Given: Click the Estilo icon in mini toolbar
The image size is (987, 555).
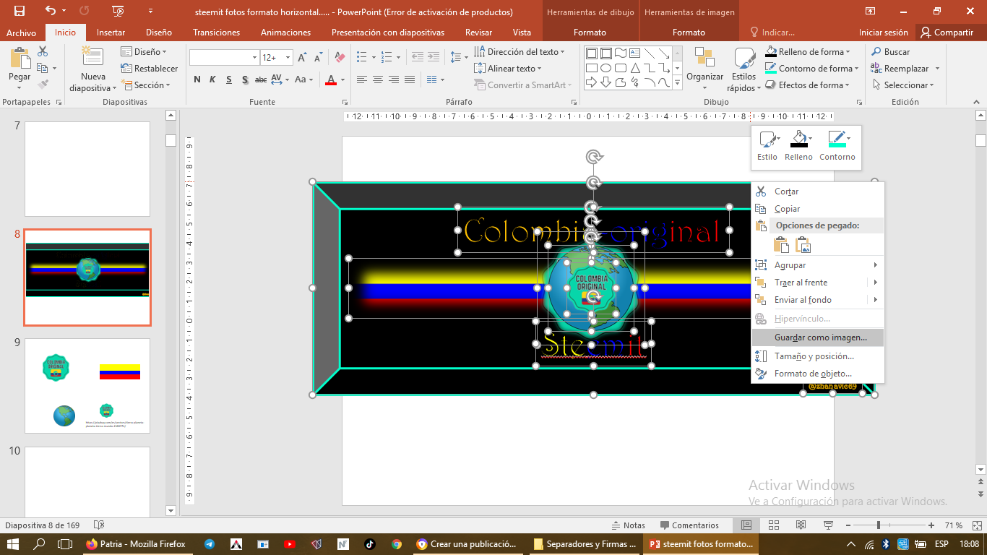Looking at the screenshot, I should pyautogui.click(x=767, y=139).
